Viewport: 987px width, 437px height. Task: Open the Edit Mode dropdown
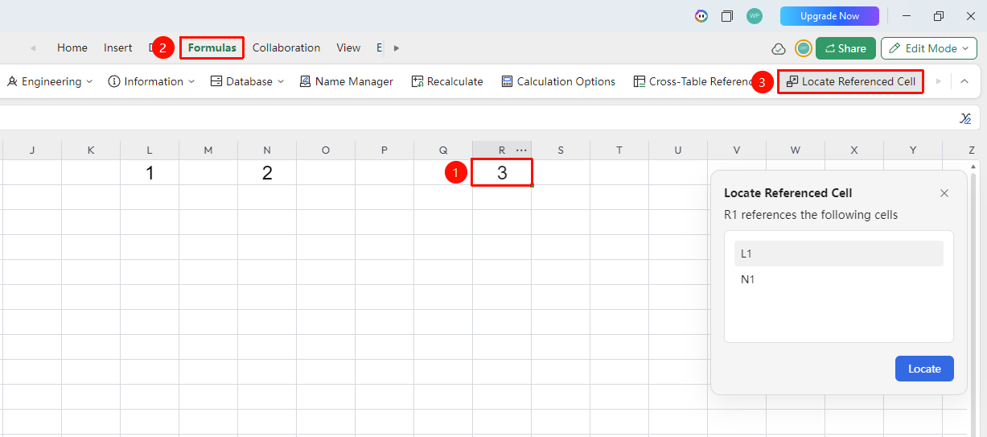(929, 48)
